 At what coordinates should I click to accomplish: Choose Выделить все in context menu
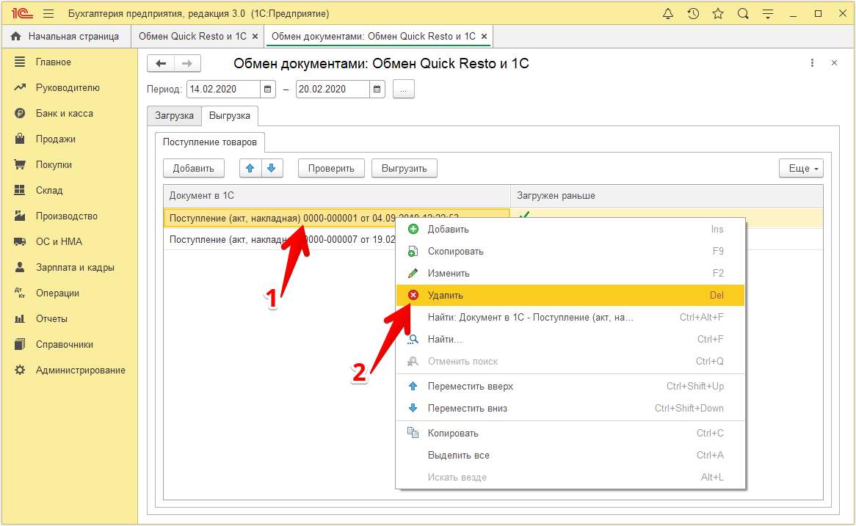[570, 455]
